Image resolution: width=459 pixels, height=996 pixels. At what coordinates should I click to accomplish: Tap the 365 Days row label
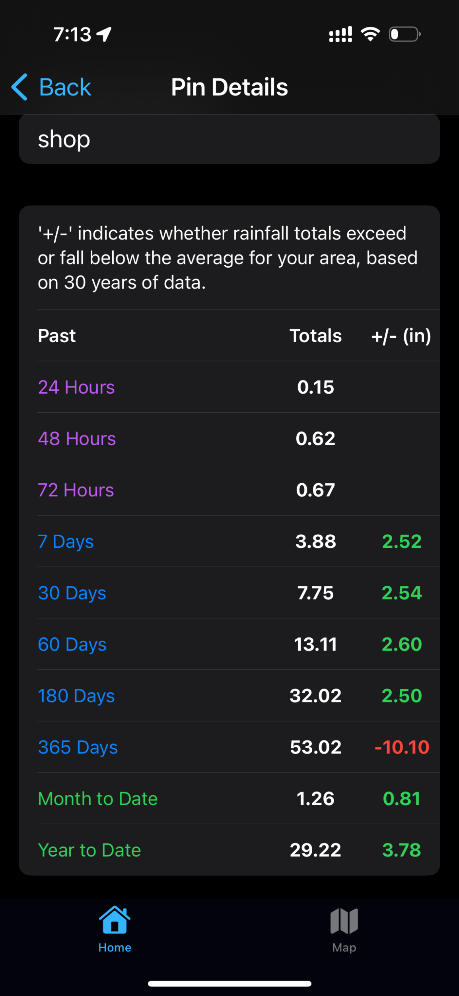pos(78,747)
